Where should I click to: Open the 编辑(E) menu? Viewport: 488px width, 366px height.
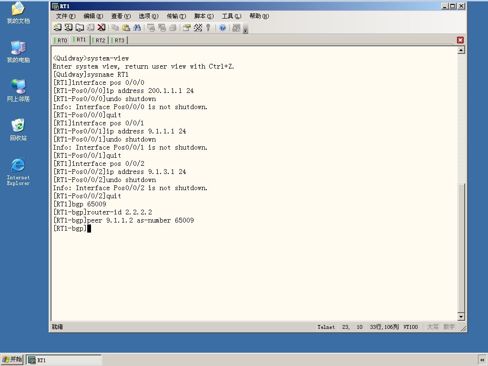coord(93,16)
